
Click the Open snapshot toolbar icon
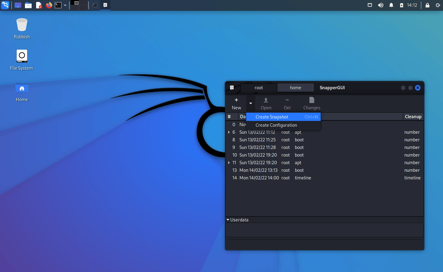pyautogui.click(x=266, y=100)
